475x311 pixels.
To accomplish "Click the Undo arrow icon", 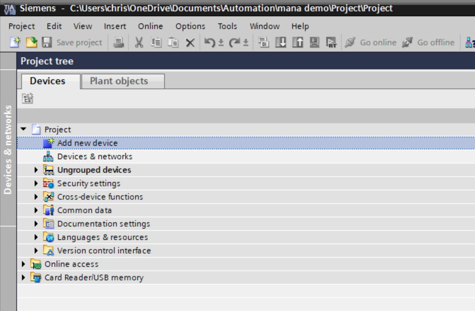I will tap(209, 42).
